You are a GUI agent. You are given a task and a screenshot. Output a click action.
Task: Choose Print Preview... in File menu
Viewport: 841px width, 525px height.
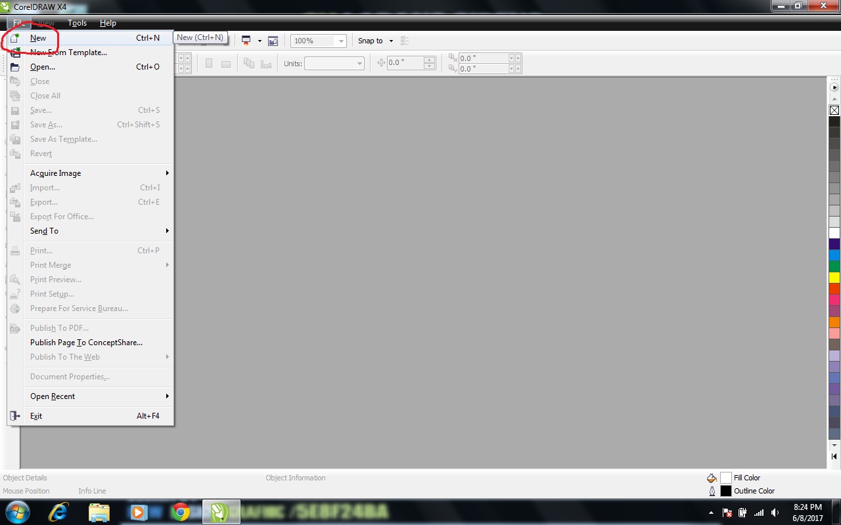(90, 280)
